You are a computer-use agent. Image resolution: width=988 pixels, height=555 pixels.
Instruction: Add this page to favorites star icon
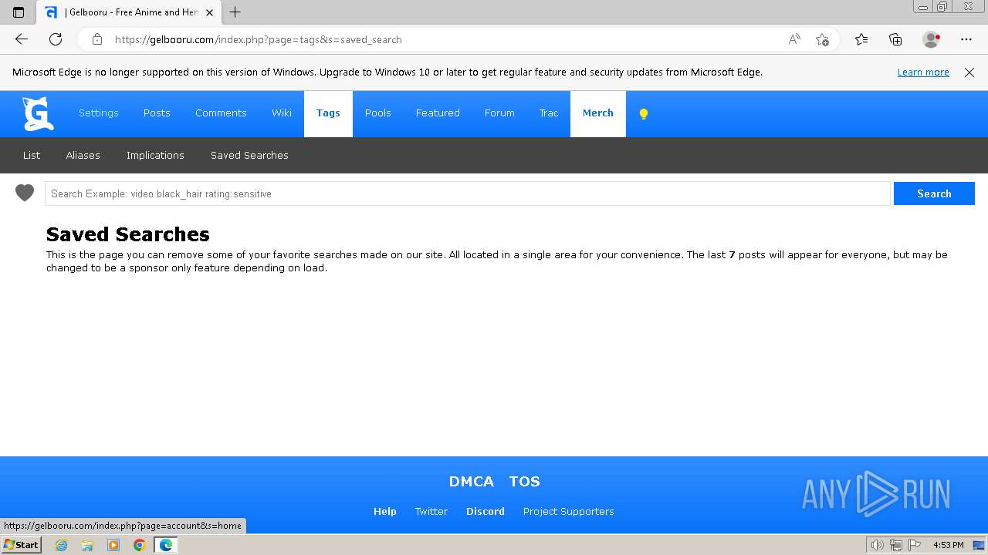coord(822,39)
